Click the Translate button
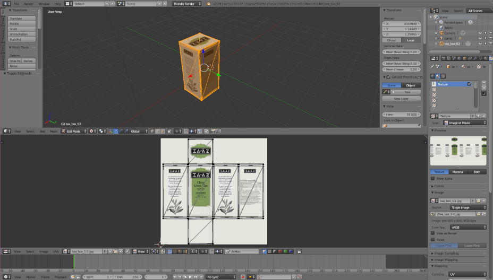This screenshot has height=280, width=493. [22, 19]
